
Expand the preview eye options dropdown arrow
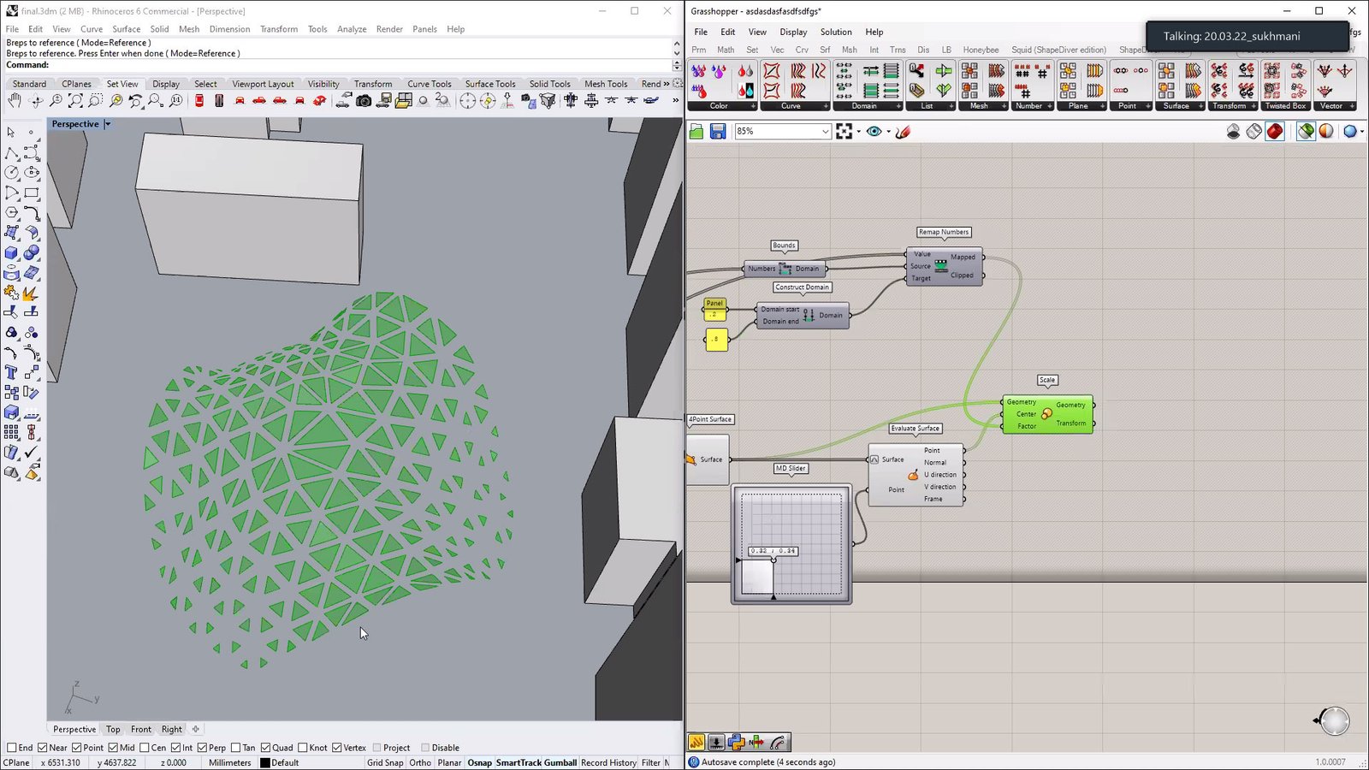[888, 132]
